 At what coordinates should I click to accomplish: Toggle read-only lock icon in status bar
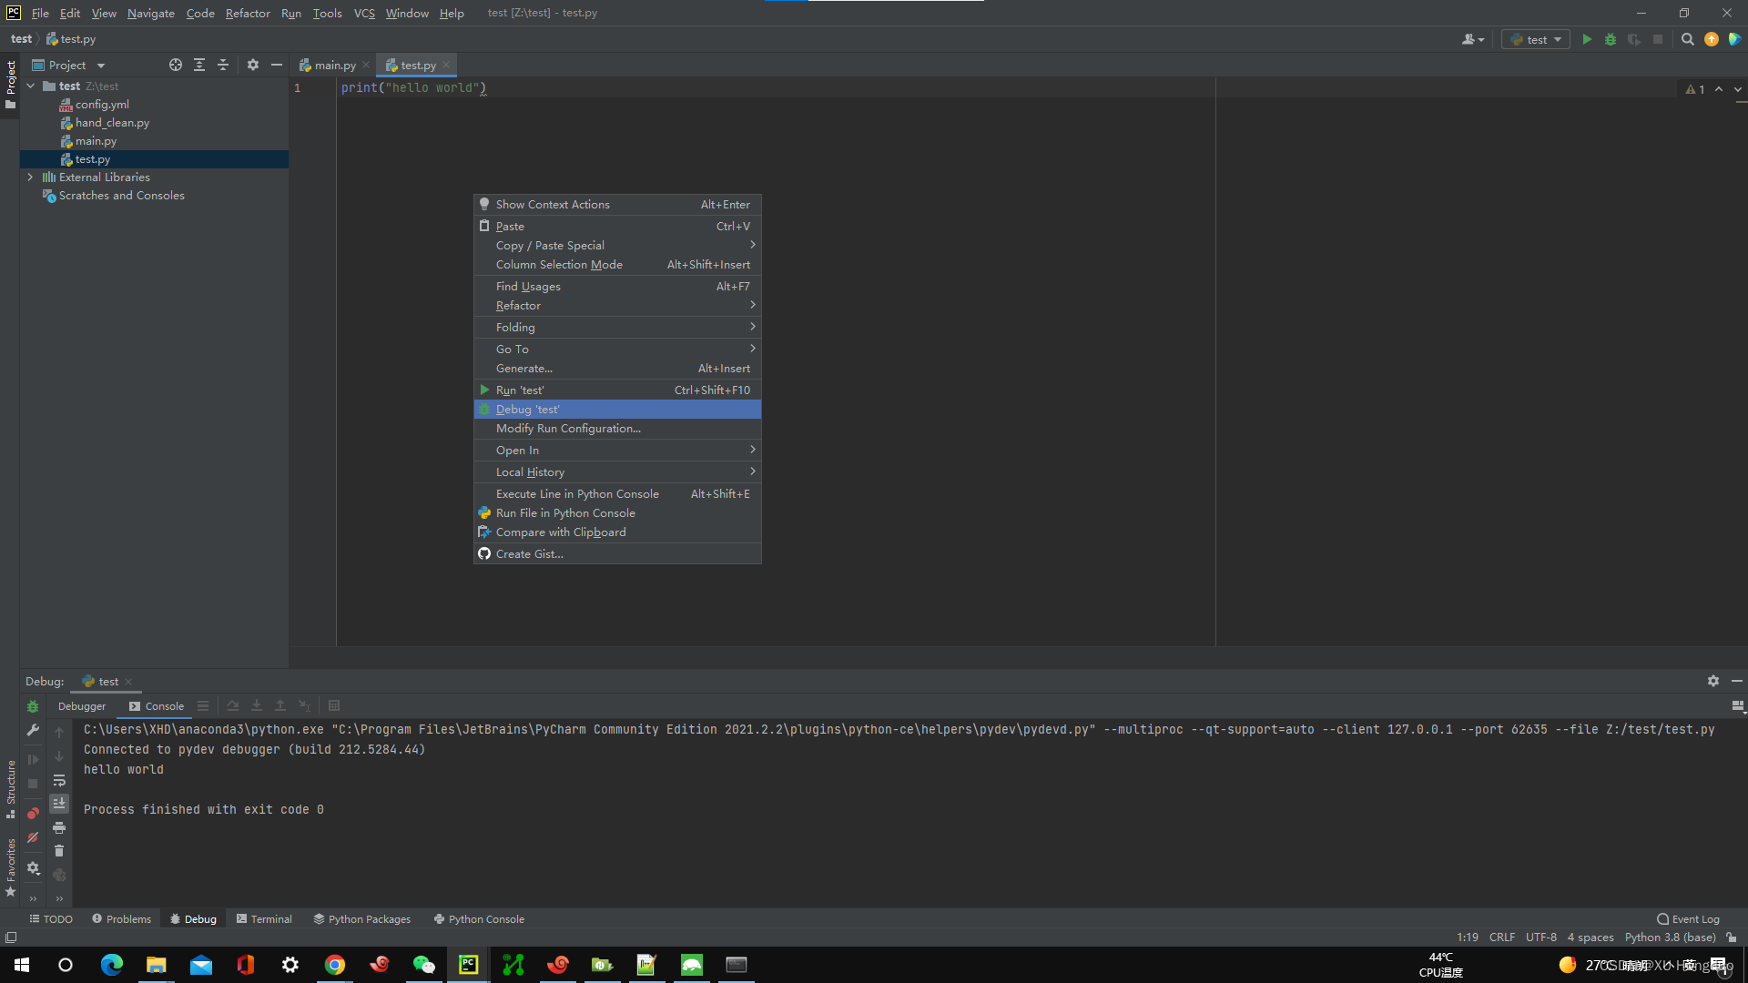pos(1732,937)
